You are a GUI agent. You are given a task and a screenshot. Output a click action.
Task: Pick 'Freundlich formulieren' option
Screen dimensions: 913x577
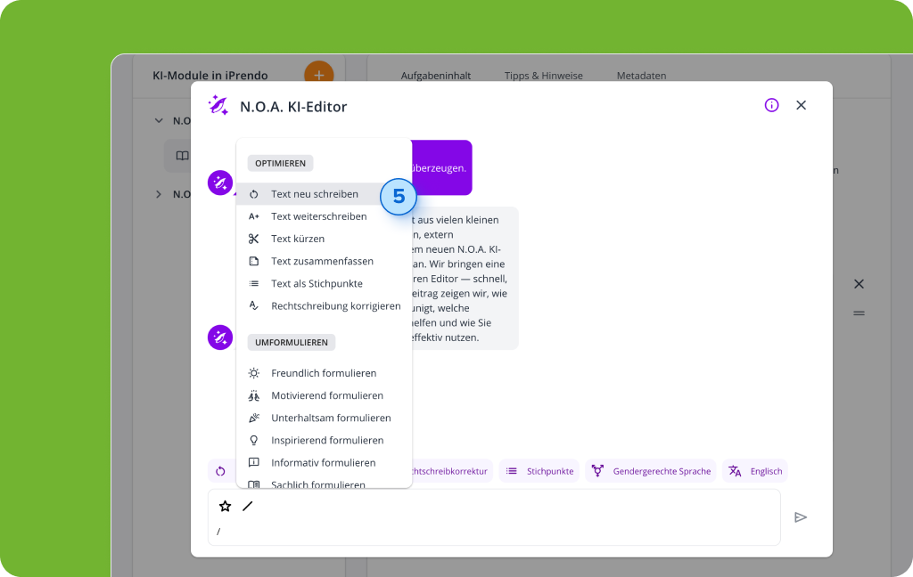click(x=323, y=373)
